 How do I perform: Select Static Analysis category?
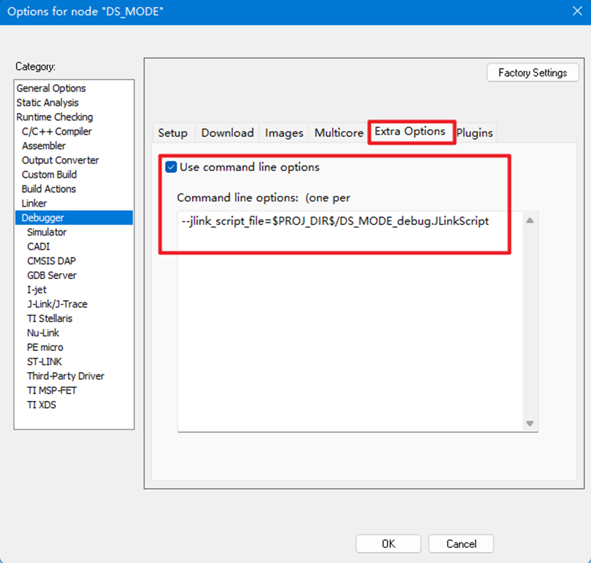pyautogui.click(x=48, y=103)
